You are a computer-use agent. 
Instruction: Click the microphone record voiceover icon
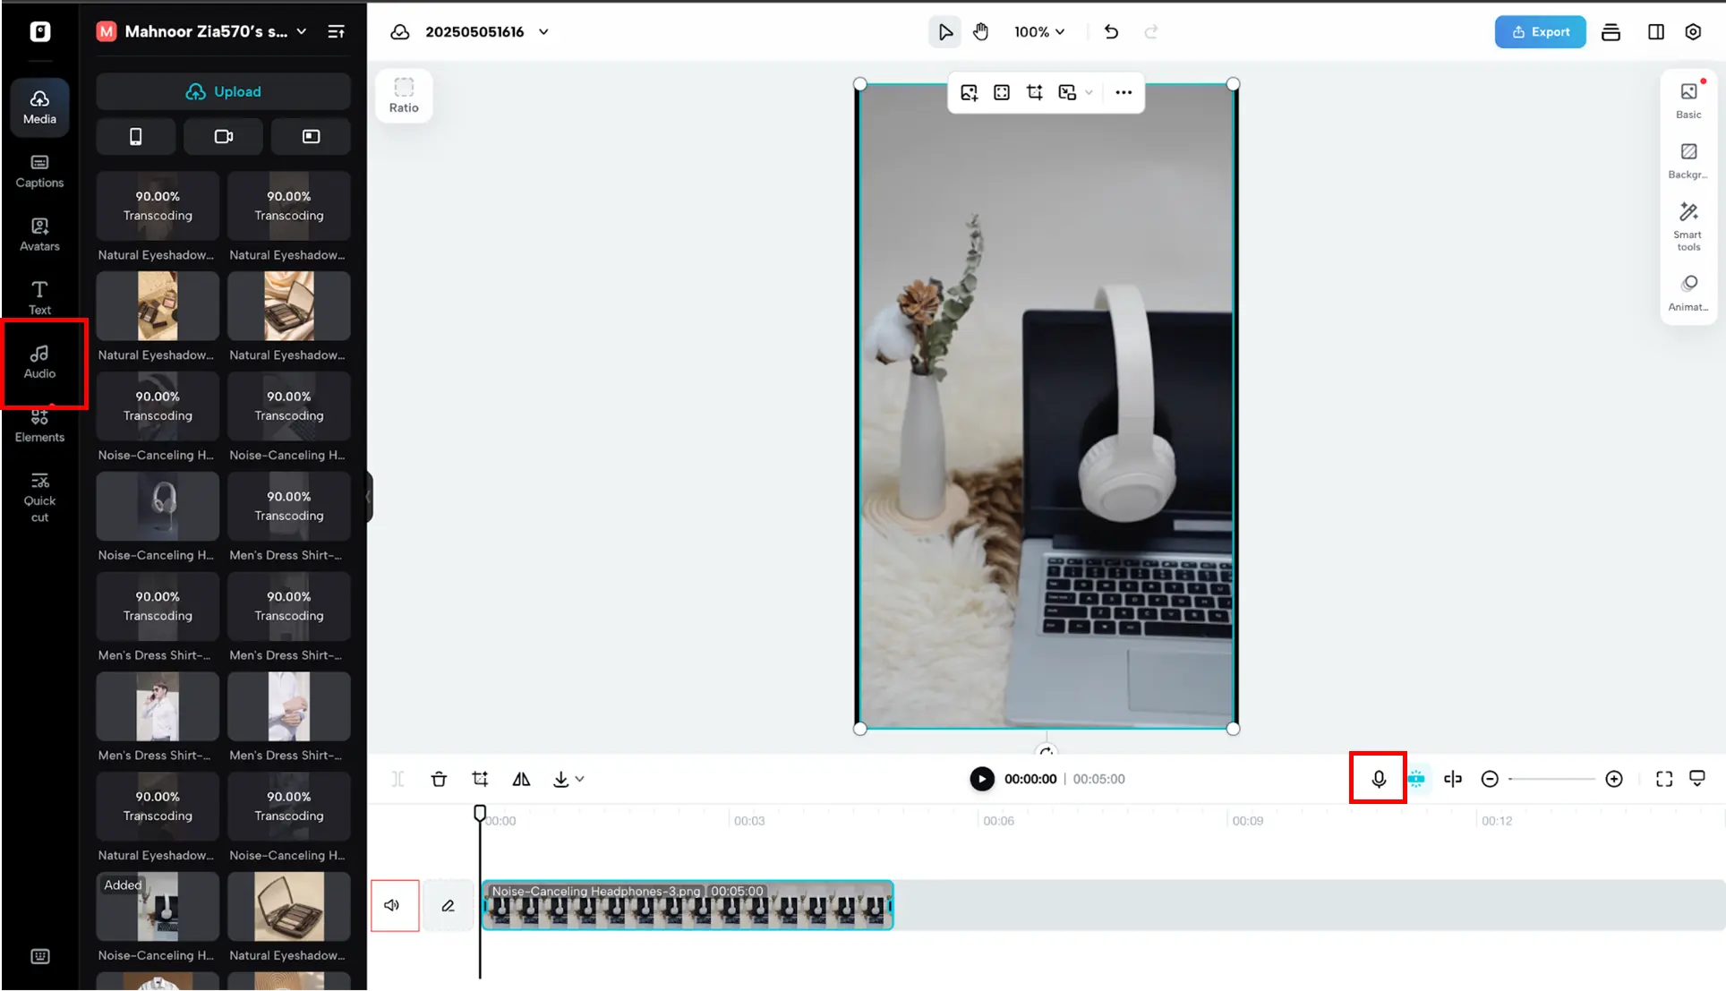[1379, 779]
